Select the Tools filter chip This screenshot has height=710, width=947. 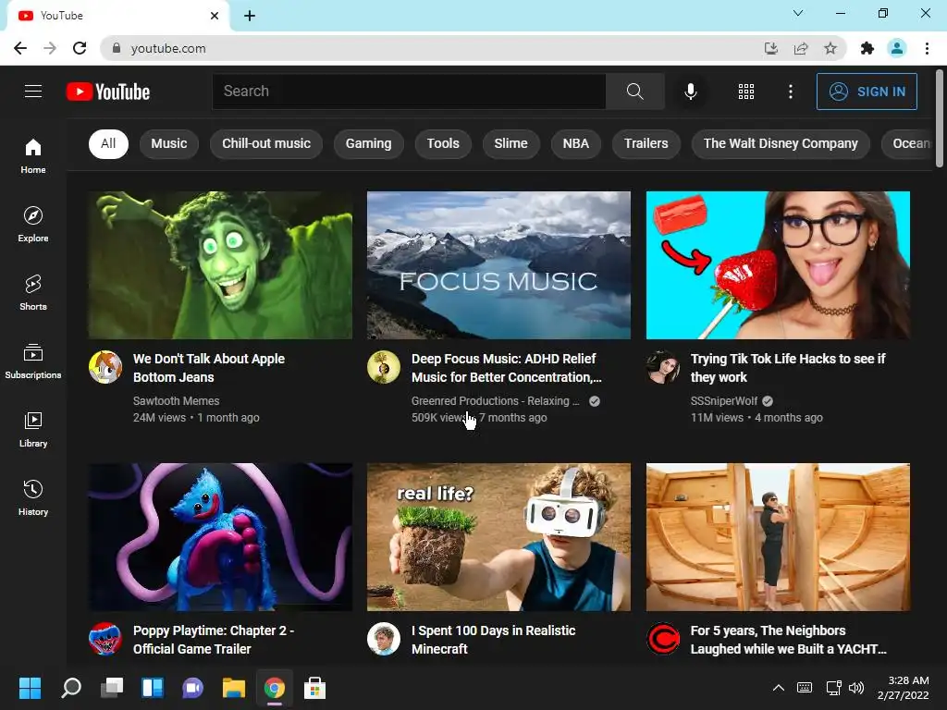click(x=443, y=143)
